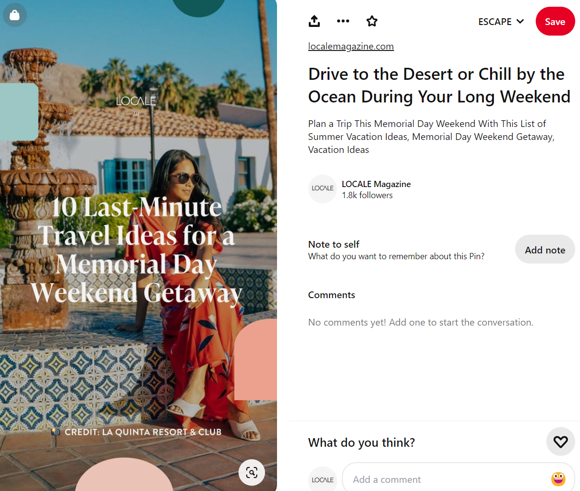Click the share/upload icon
The image size is (580, 491).
click(x=314, y=21)
